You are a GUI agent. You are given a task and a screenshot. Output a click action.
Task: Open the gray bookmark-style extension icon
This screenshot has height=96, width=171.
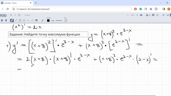pyautogui.click(x=146, y=9)
